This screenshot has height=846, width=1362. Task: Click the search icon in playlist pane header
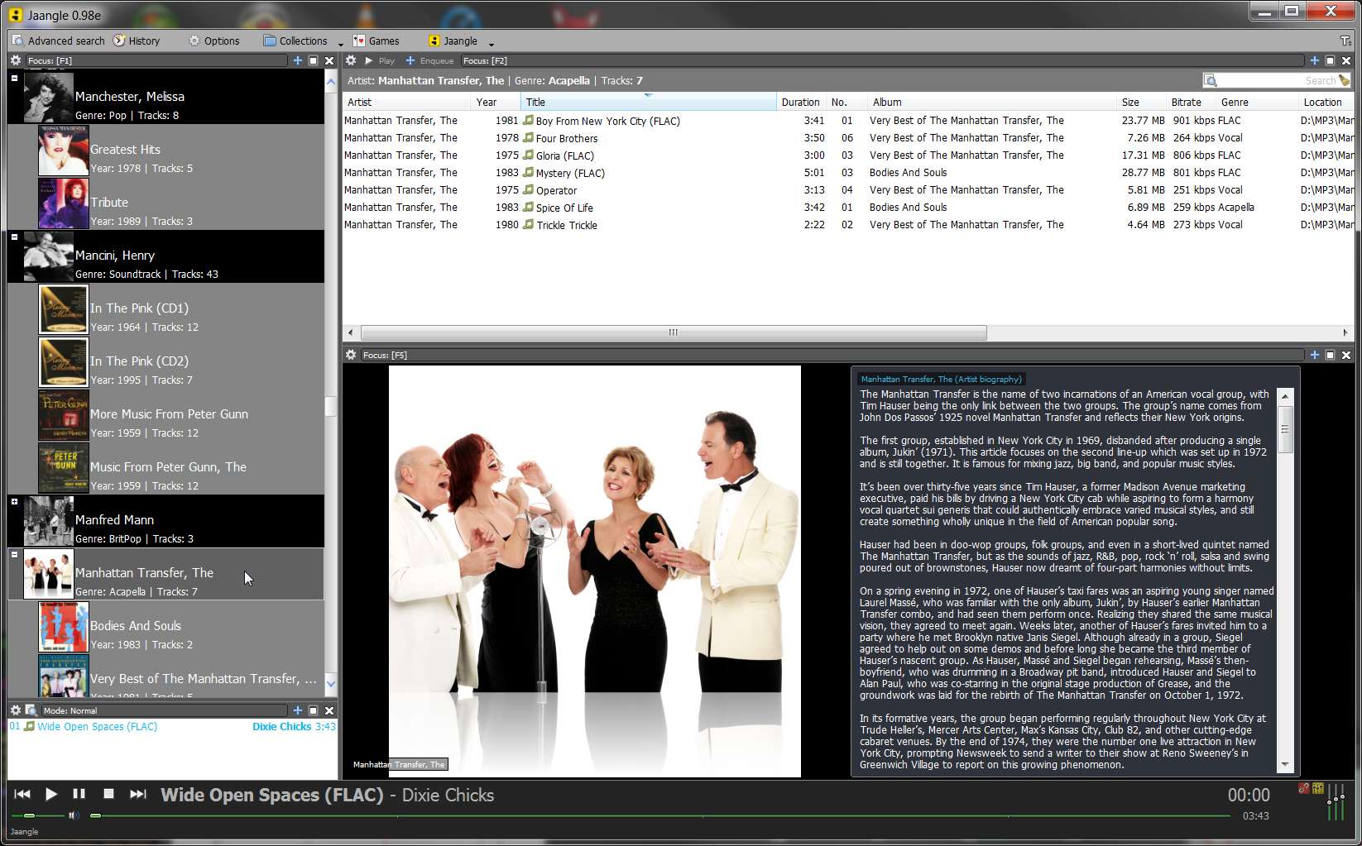click(31, 710)
